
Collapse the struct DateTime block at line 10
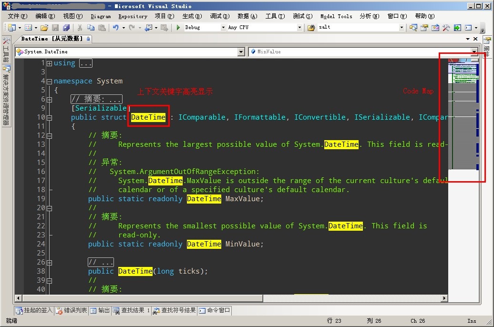[50, 118]
